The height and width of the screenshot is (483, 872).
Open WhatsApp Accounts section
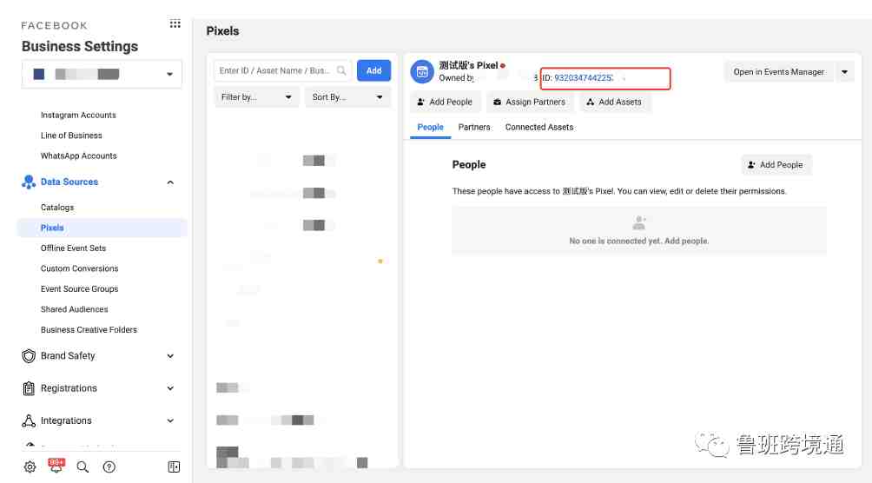[x=78, y=155]
